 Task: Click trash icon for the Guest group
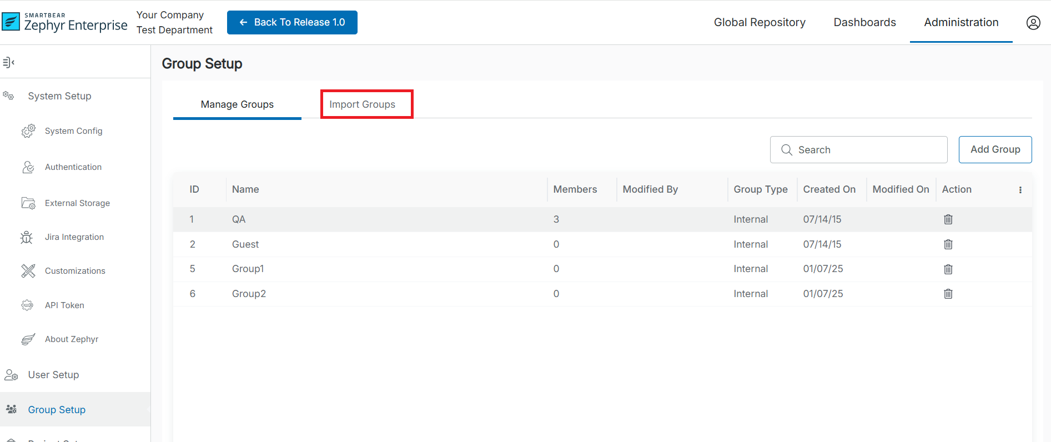(x=948, y=244)
